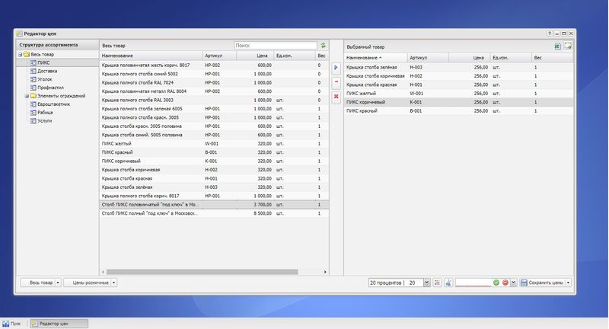Click the Структура ассортимента panel header
This screenshot has width=609, height=329.
click(x=58, y=45)
